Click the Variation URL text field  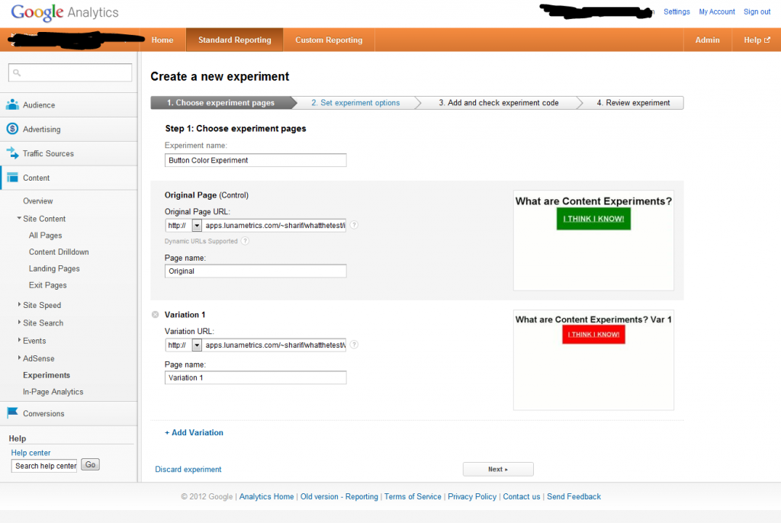pos(274,345)
